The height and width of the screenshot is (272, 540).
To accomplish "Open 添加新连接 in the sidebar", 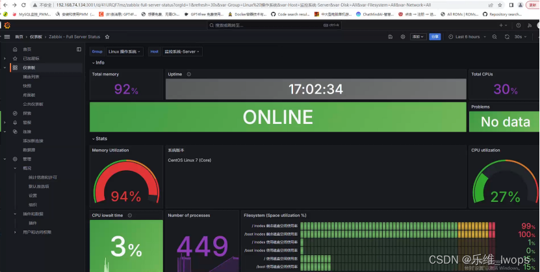I will click(x=33, y=141).
